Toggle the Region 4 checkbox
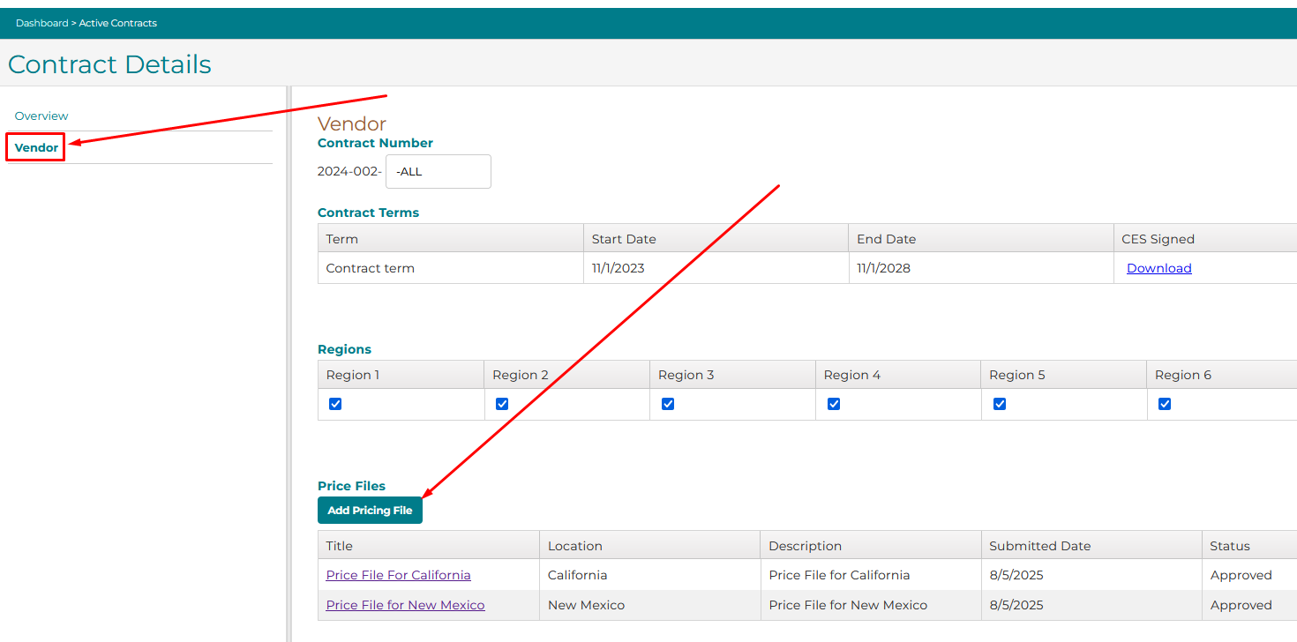 [834, 404]
